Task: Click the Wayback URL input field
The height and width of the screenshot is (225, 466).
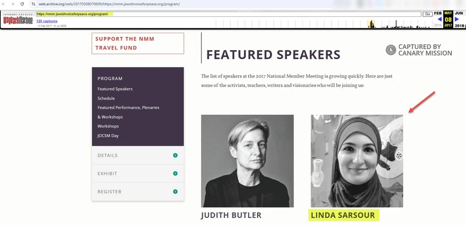Action: pos(228,14)
